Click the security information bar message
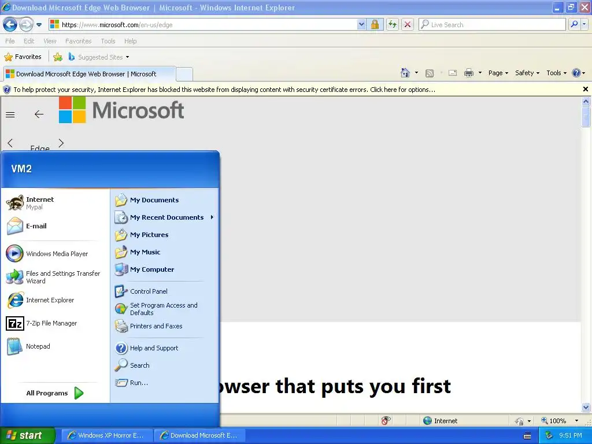The image size is (592, 444). point(224,90)
